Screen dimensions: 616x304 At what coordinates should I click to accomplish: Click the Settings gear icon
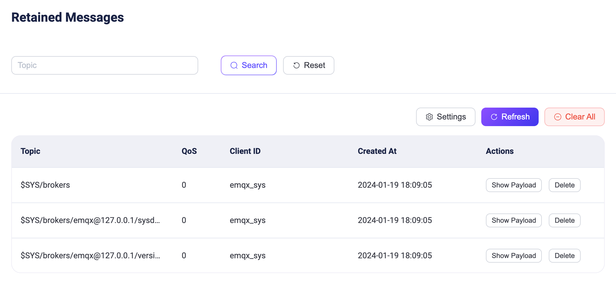429,117
